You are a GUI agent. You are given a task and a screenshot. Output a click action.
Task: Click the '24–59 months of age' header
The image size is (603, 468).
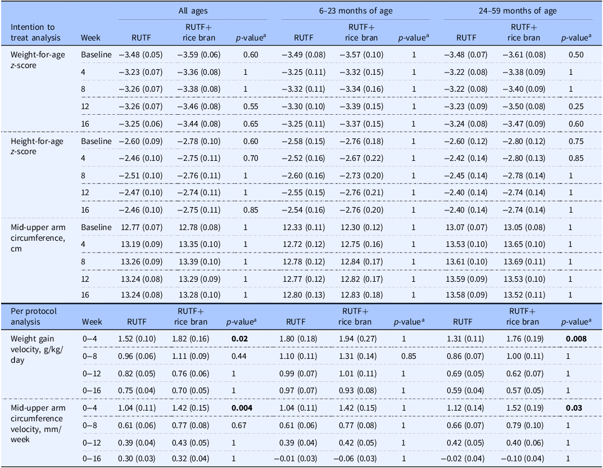pos(519,11)
